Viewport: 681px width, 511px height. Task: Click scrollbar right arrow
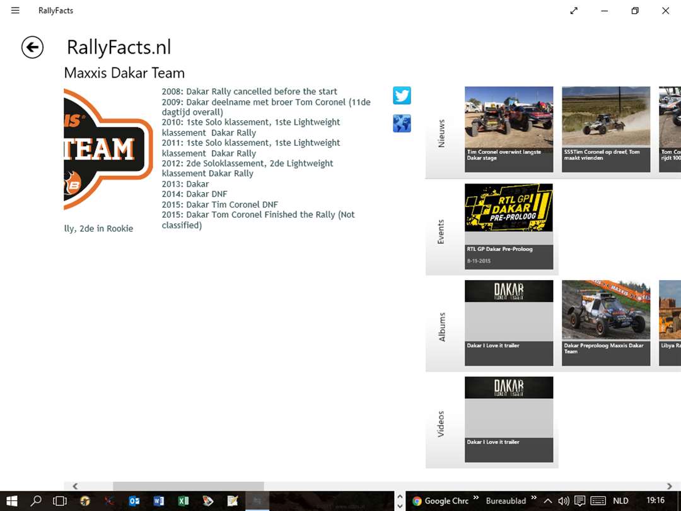(669, 486)
